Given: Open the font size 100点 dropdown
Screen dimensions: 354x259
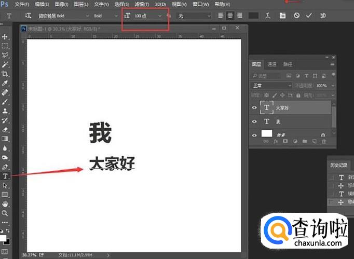Looking at the screenshot, I should coord(160,16).
